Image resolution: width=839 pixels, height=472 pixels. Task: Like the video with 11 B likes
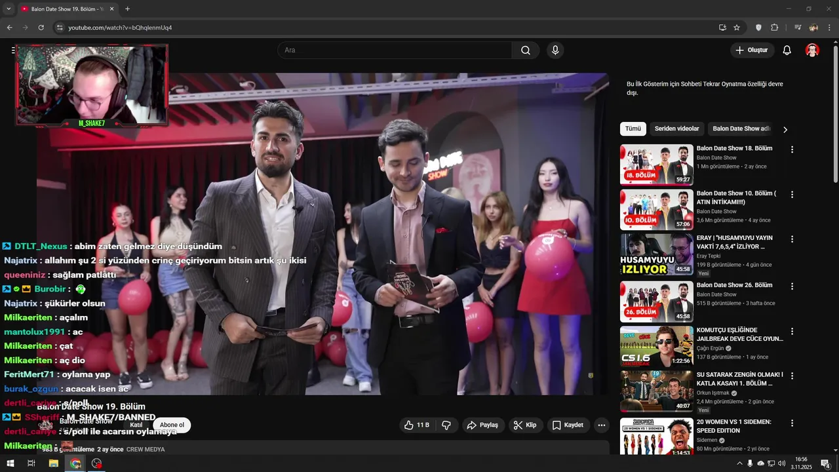416,425
